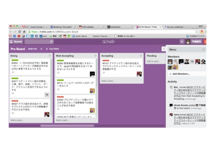Click the Add Members button
The image size is (215, 152).
(187, 74)
